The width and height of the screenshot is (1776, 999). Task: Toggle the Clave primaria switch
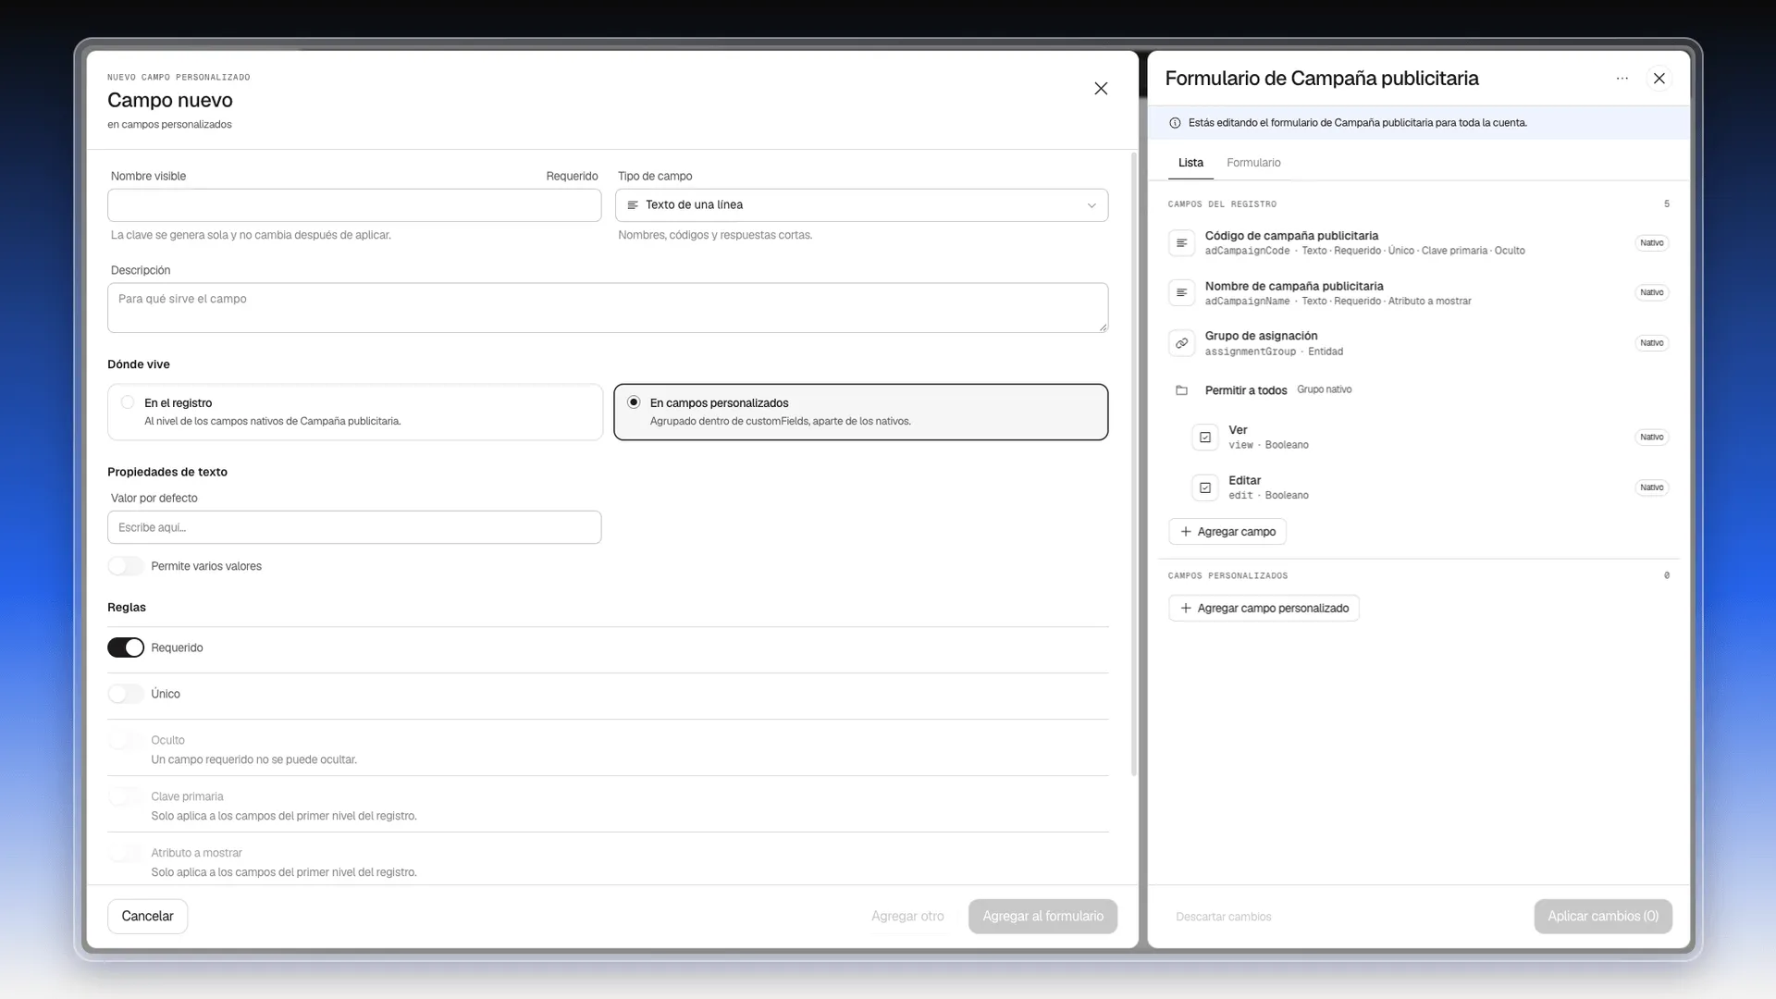tap(126, 796)
